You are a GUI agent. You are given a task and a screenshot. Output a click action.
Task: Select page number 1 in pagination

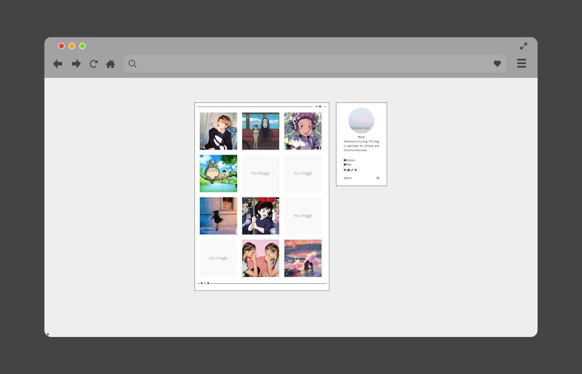(x=205, y=283)
